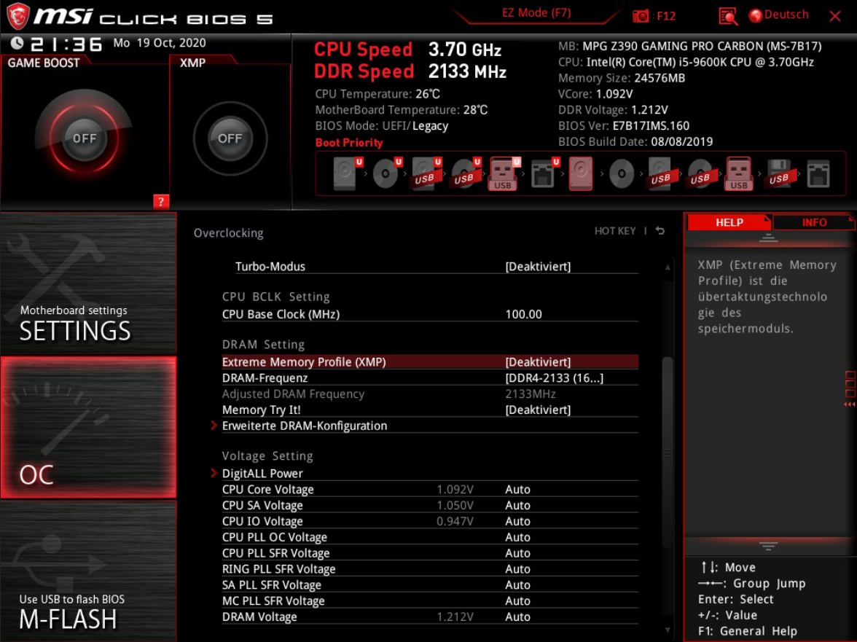The width and height of the screenshot is (857, 642).
Task: Click the red question mark help icon
Action: 160,202
